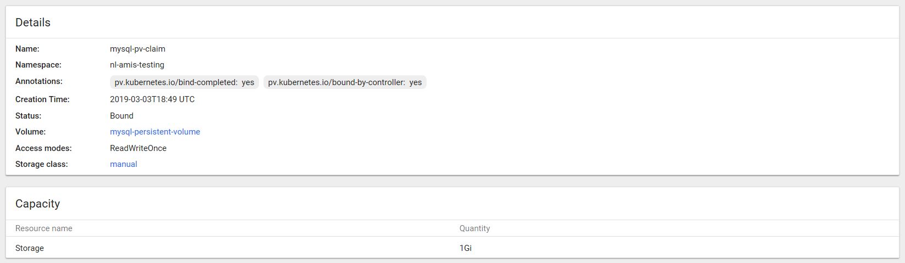Click the Volume field label

click(31, 132)
